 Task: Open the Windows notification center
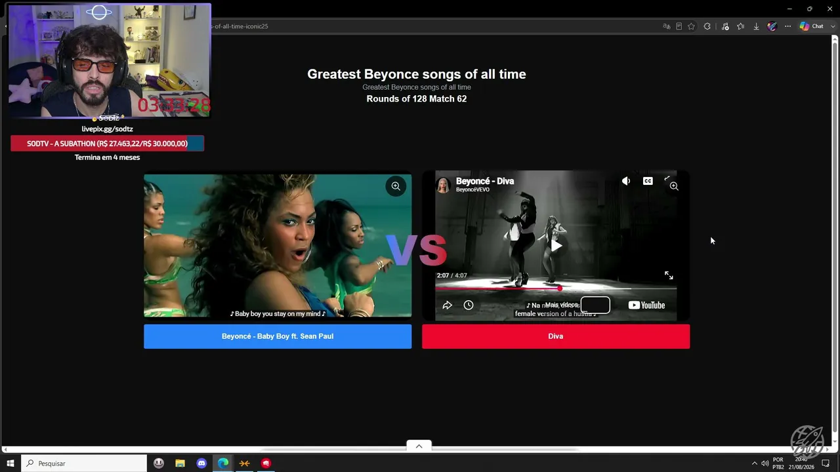pos(826,463)
